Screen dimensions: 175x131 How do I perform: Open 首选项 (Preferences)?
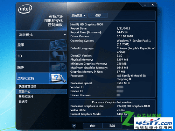[23, 102]
